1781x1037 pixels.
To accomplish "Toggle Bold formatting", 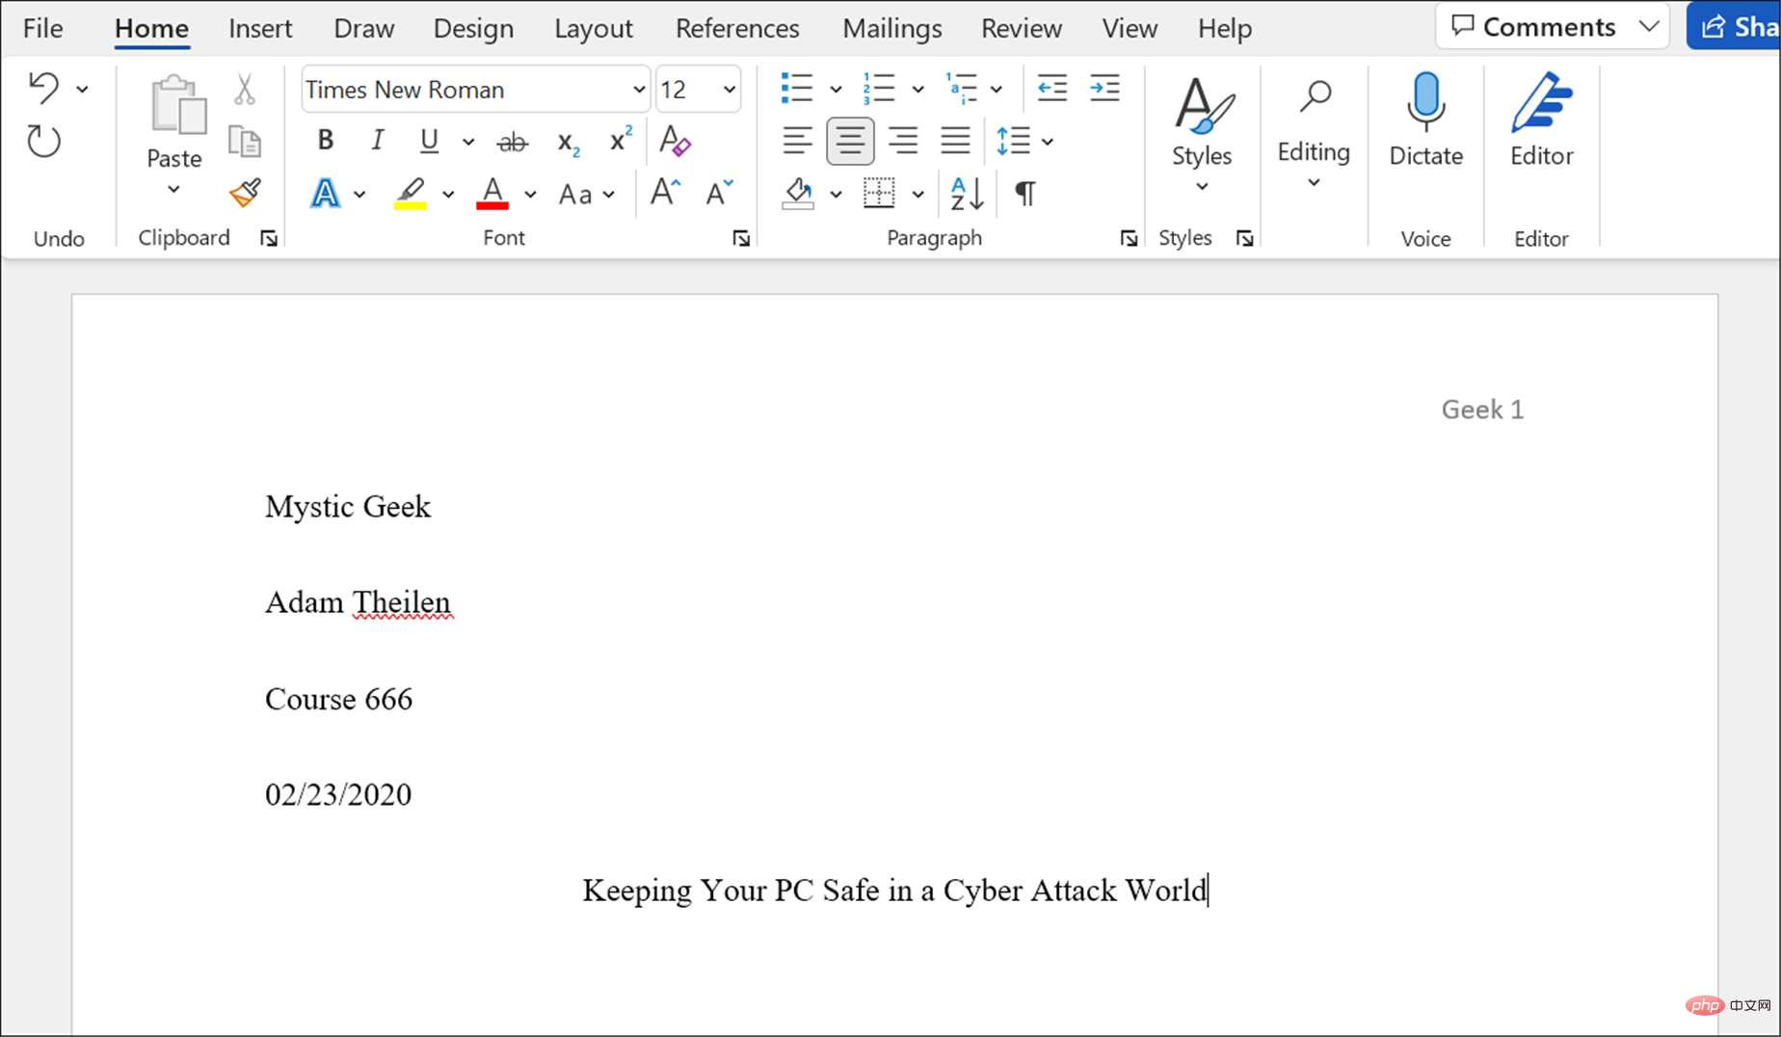I will pos(325,141).
